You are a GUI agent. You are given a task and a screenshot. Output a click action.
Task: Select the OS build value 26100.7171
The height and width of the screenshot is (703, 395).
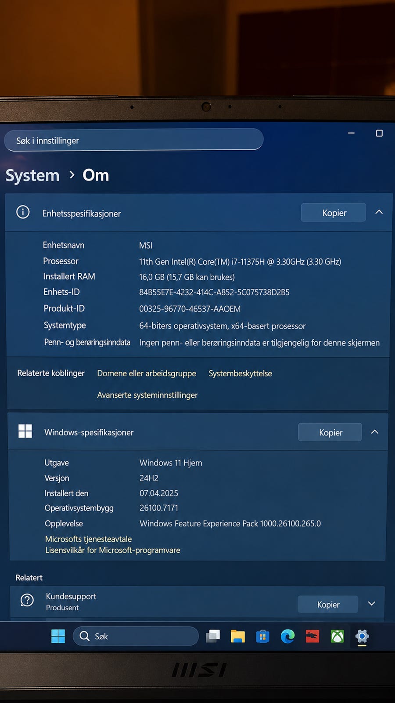click(159, 508)
